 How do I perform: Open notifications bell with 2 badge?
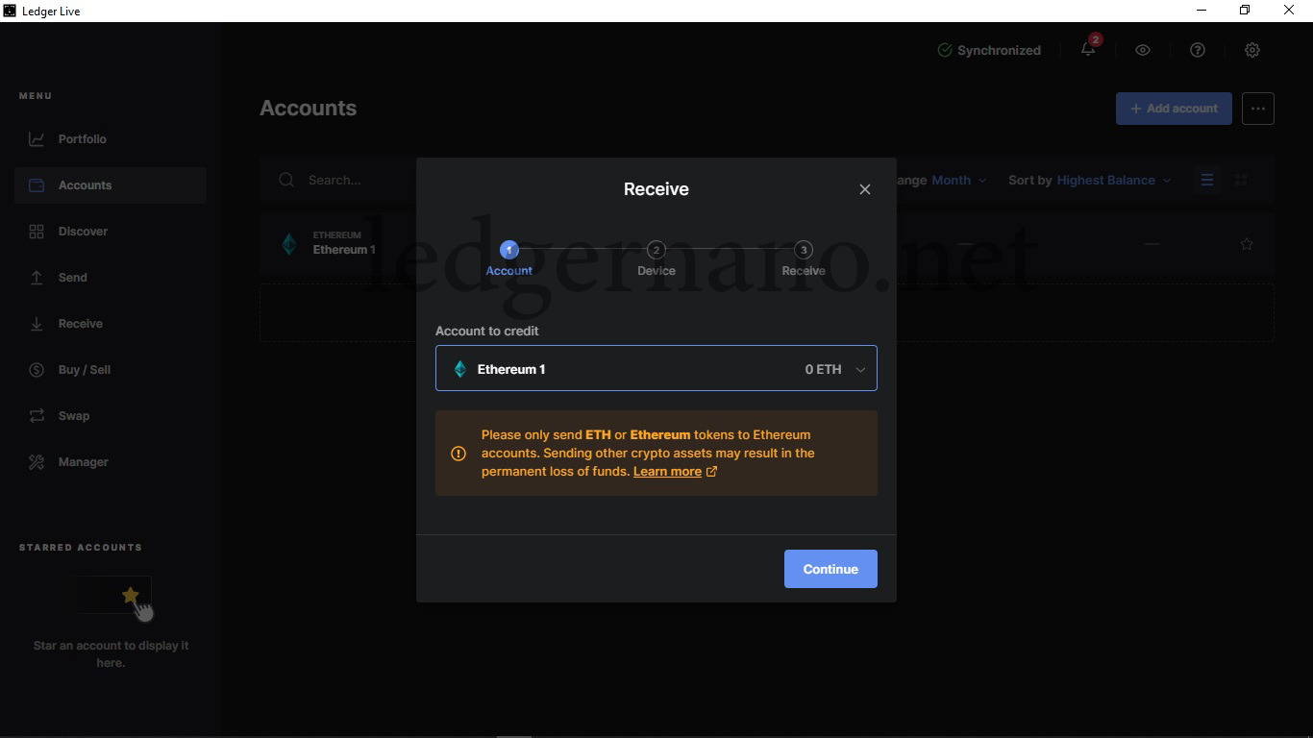pos(1089,49)
